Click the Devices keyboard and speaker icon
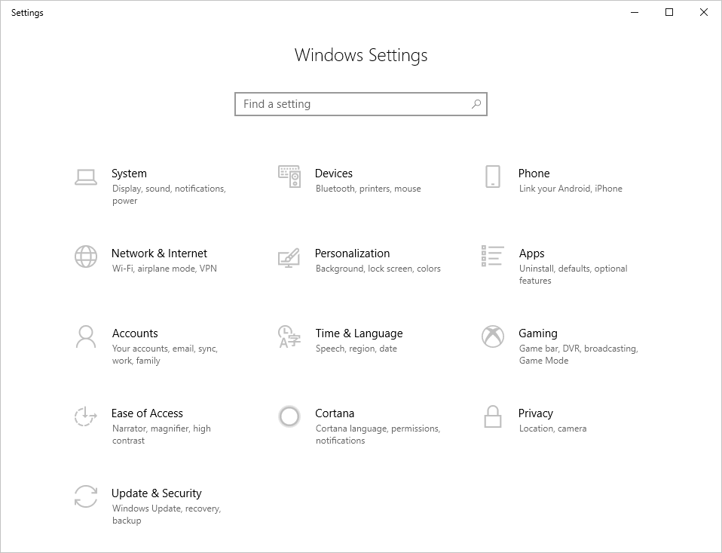Screen dimensions: 722x553 click(289, 177)
